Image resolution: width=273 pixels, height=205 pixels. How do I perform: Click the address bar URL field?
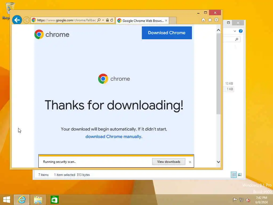pos(66,20)
